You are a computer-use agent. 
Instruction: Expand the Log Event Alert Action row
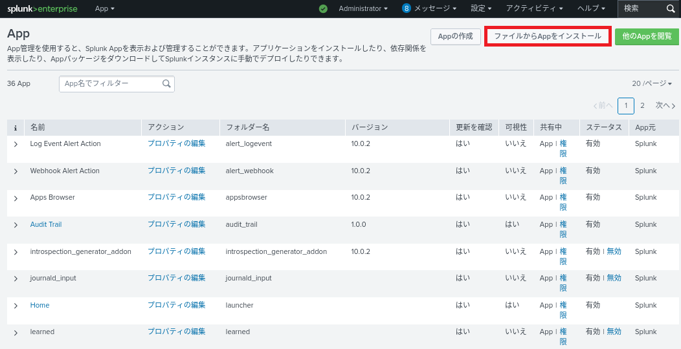[16, 144]
